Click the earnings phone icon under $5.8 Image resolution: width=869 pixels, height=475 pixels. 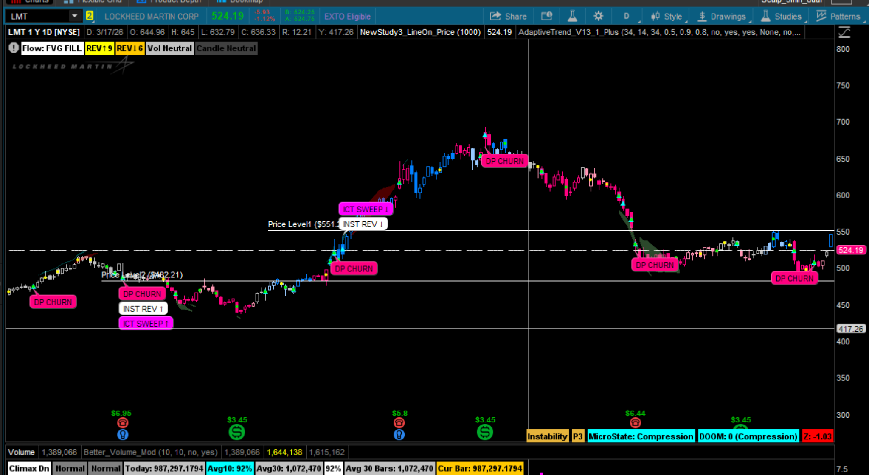399,422
